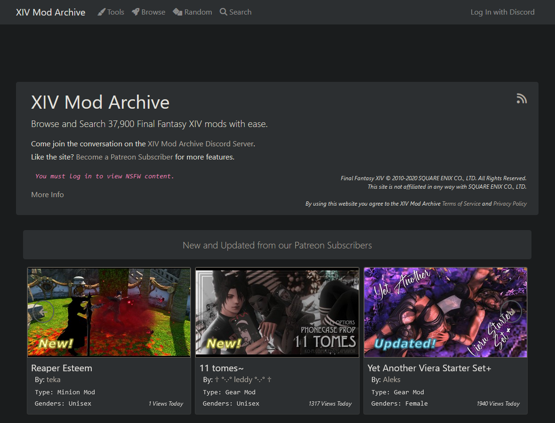Click the 'Browse and Search 37,900' tagline
Screen dimensions: 555x423
coord(149,124)
